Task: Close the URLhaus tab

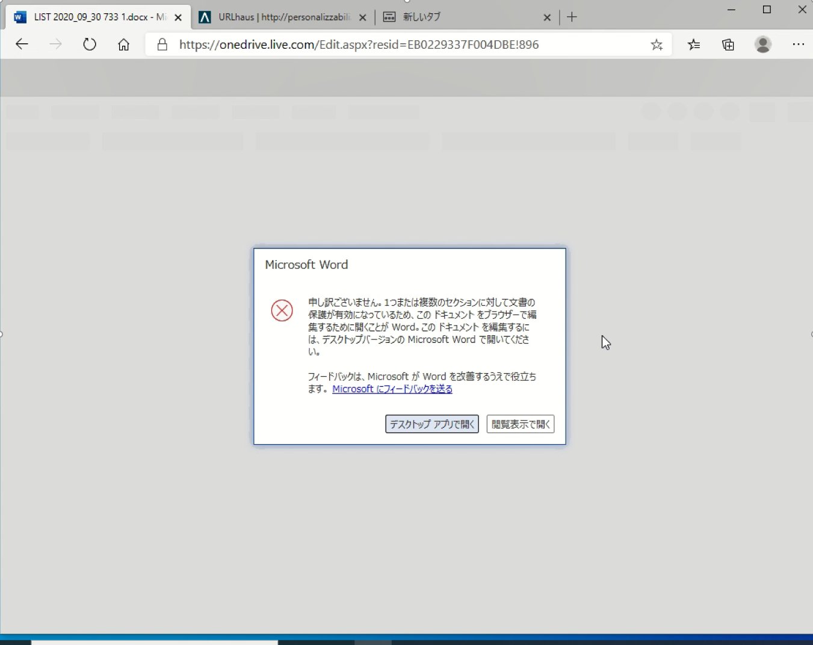Action: point(363,17)
